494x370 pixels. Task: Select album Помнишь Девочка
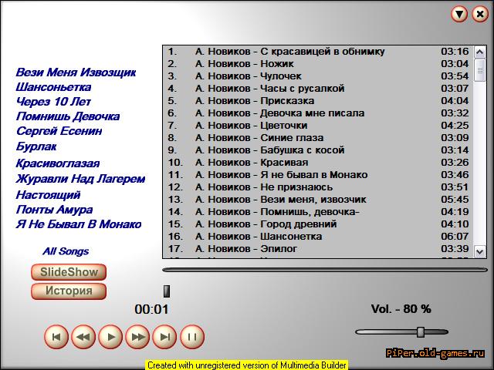click(x=68, y=116)
